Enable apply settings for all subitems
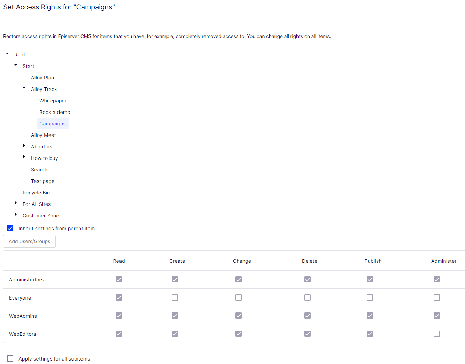Image resolution: width=465 pixels, height=364 pixels. coord(10,358)
